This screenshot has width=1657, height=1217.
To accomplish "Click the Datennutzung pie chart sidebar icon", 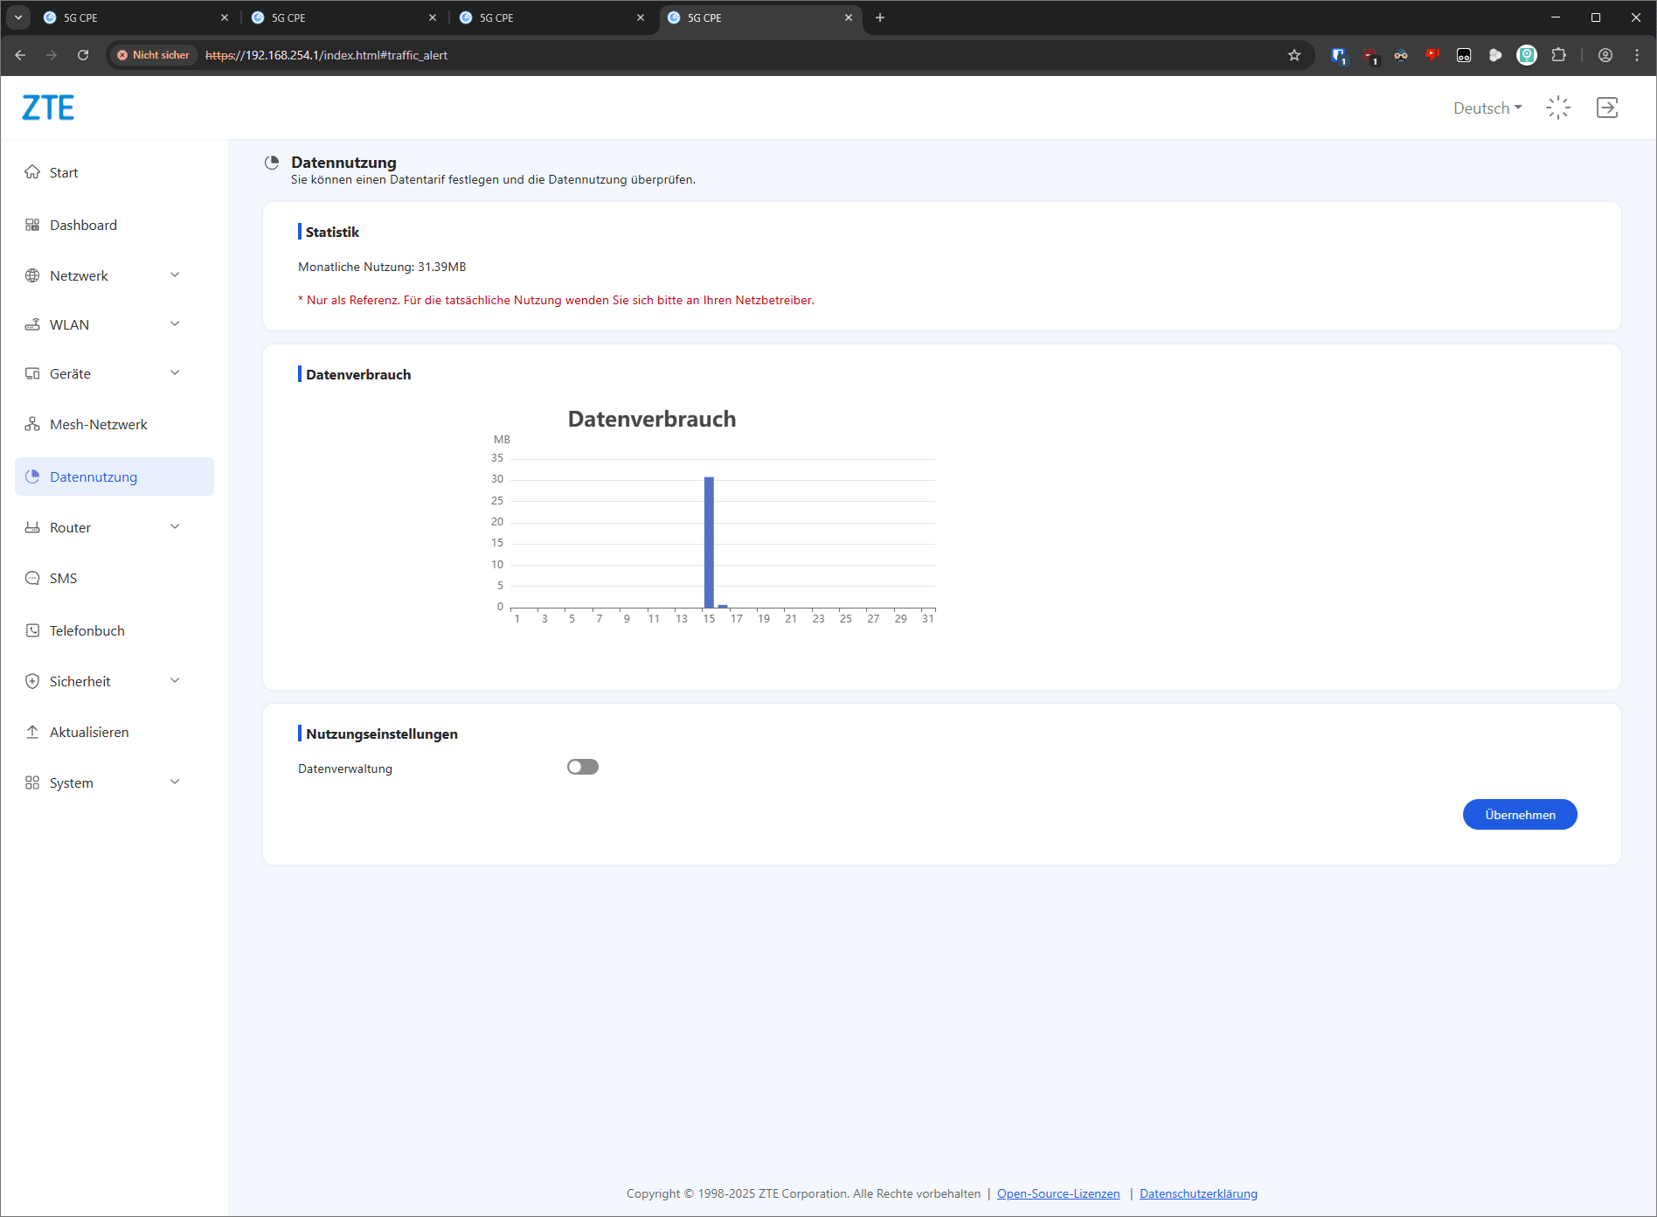I will [x=32, y=476].
